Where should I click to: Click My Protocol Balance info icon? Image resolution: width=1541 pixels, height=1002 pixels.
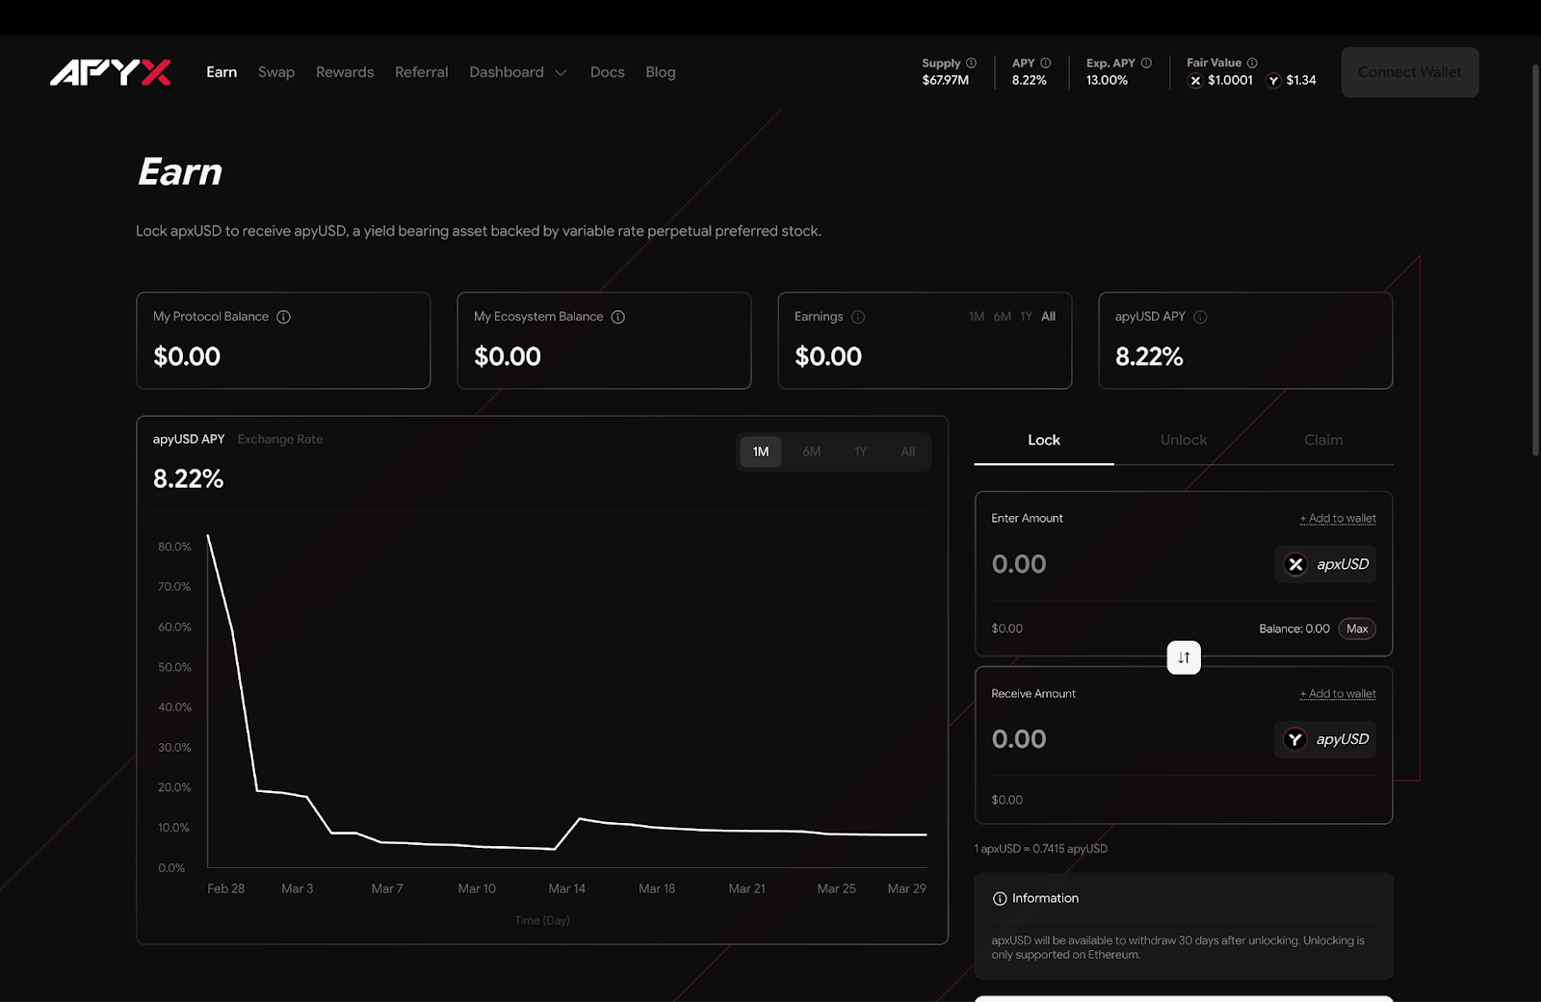[283, 317]
